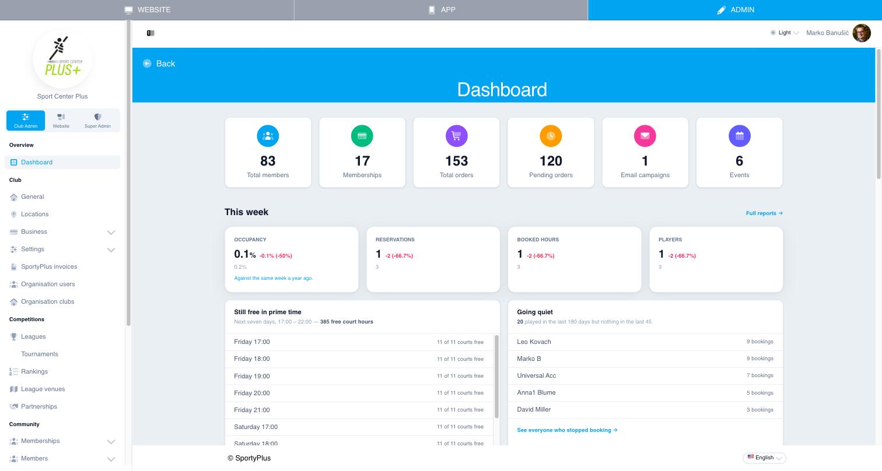Open Tournaments in the sidebar
The width and height of the screenshot is (882, 471).
[x=62, y=354]
